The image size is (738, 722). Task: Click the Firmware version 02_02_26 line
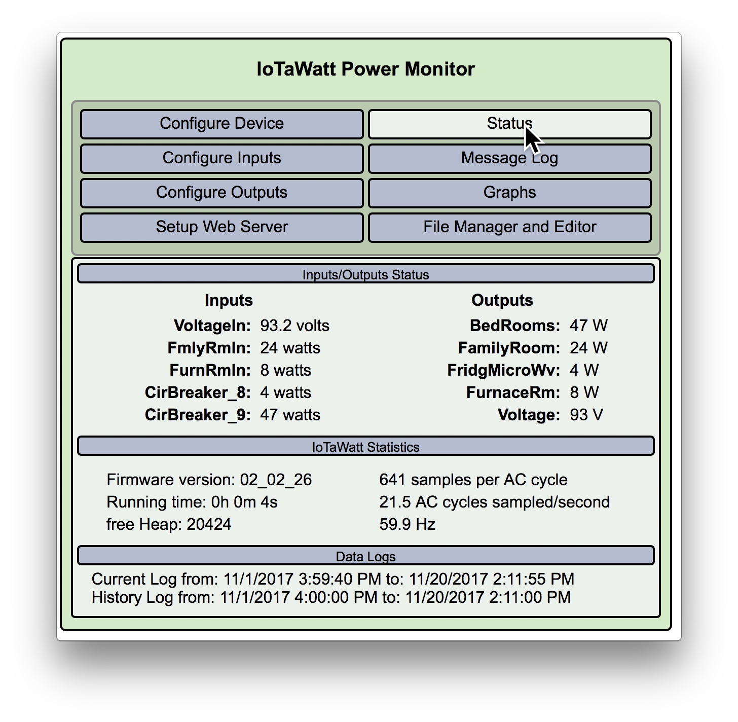point(209,480)
